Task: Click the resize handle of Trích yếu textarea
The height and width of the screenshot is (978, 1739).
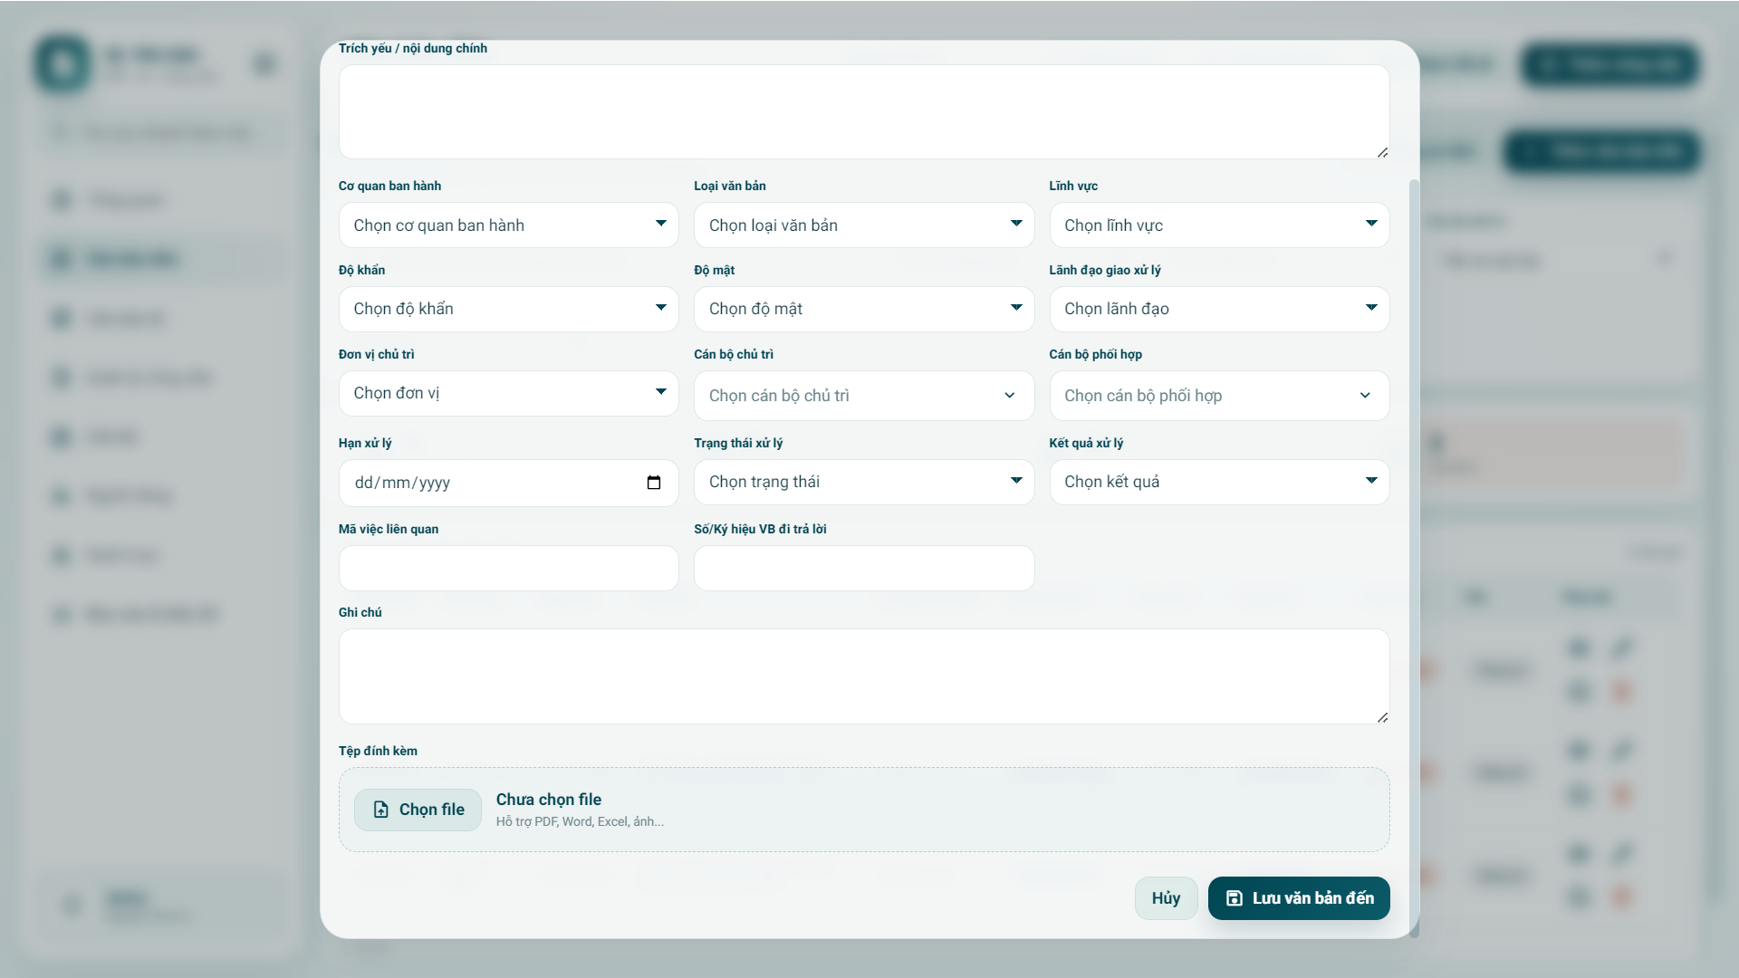Action: (x=1382, y=152)
